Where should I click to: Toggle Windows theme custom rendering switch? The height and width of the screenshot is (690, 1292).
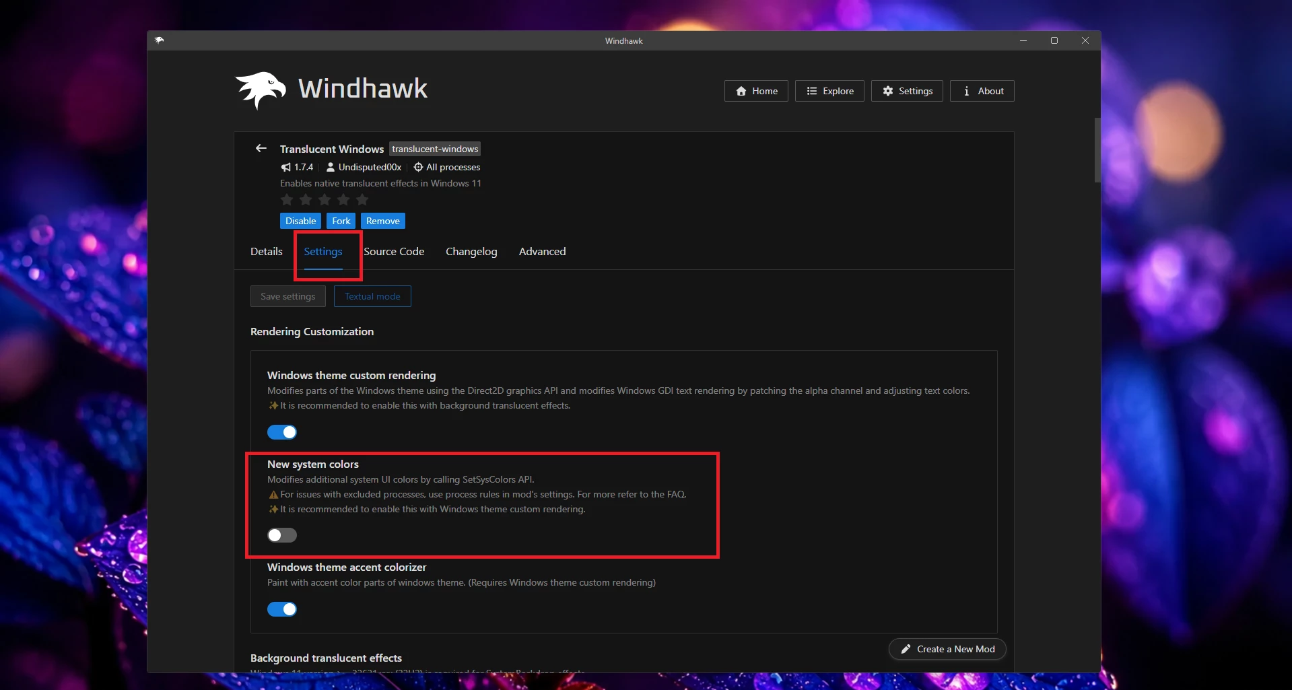pos(282,432)
